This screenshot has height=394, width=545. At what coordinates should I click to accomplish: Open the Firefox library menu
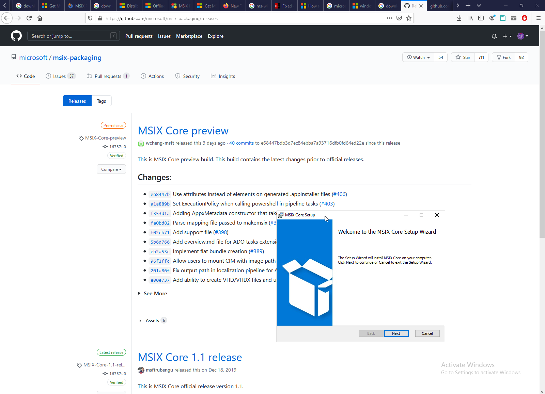[x=470, y=18]
